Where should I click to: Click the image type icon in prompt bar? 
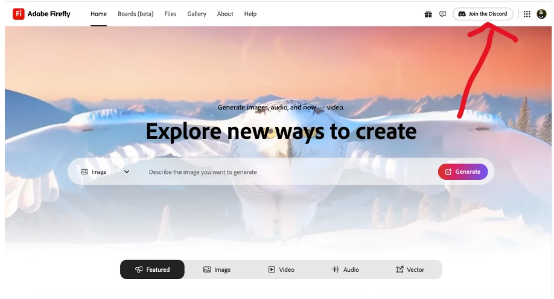84,172
